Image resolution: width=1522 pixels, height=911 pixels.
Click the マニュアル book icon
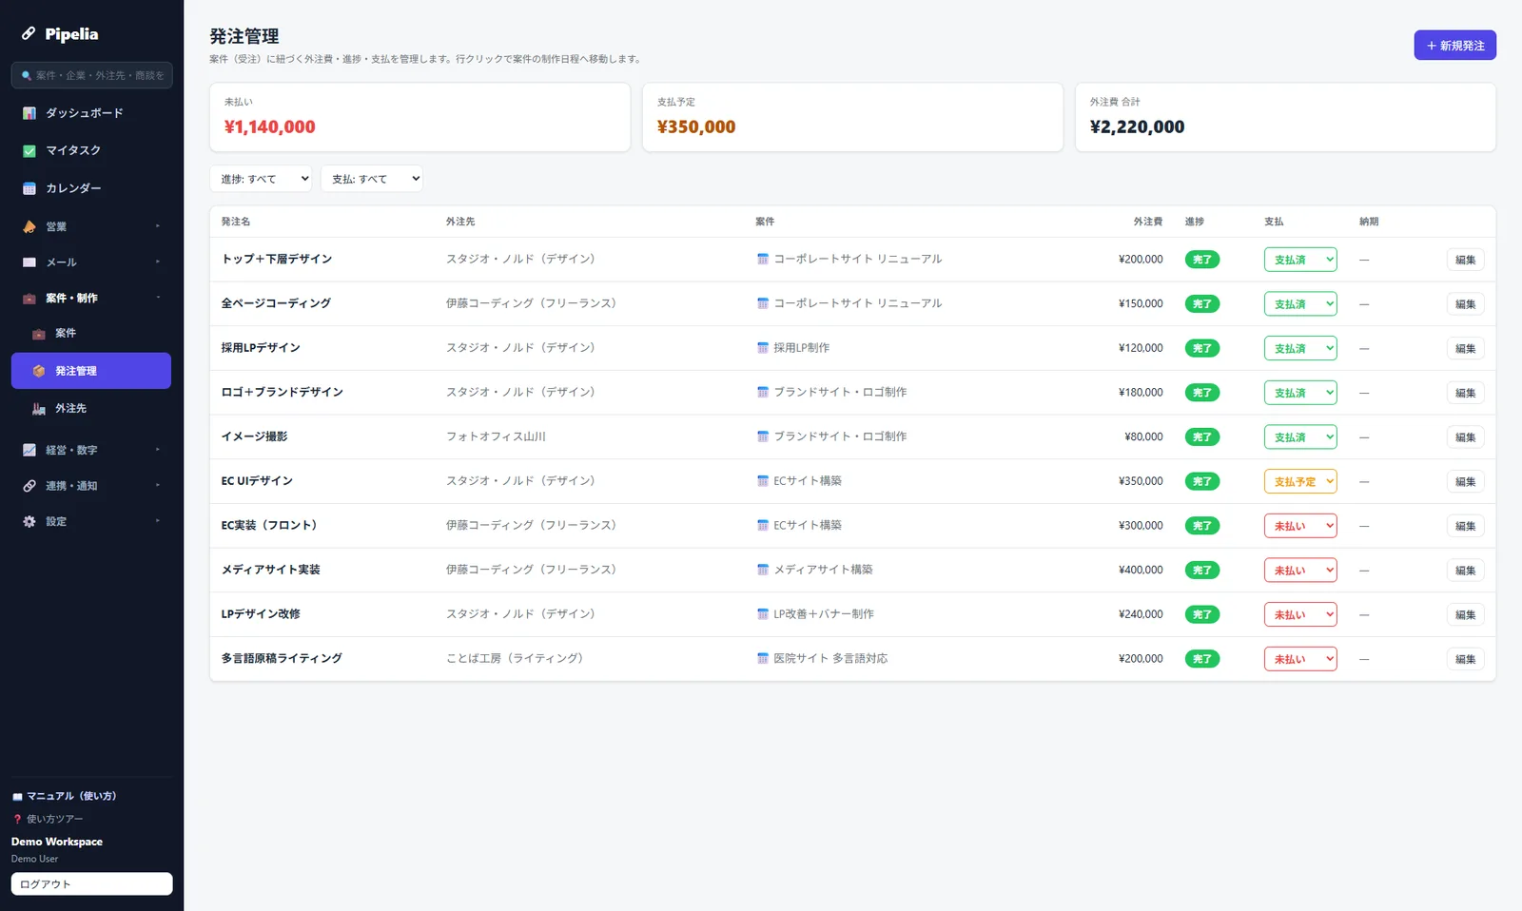click(x=17, y=797)
